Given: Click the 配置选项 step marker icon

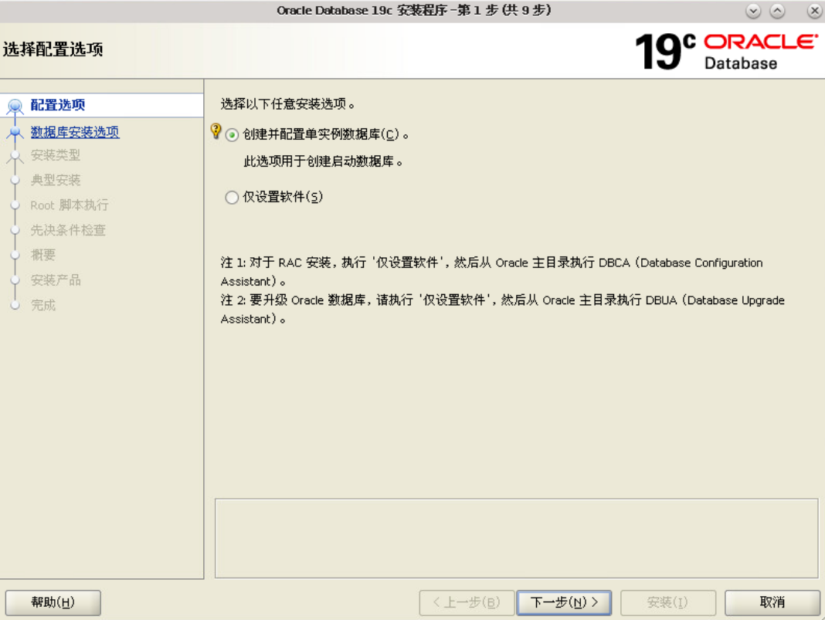Looking at the screenshot, I should (15, 107).
